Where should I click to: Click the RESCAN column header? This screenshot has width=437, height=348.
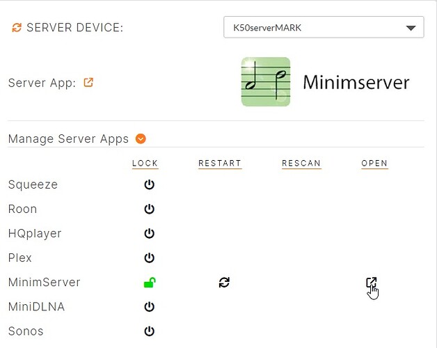(x=301, y=164)
